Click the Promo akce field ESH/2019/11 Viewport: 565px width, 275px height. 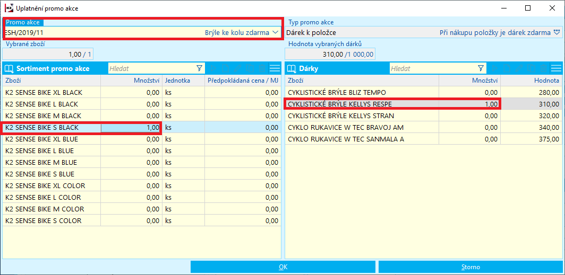point(142,32)
